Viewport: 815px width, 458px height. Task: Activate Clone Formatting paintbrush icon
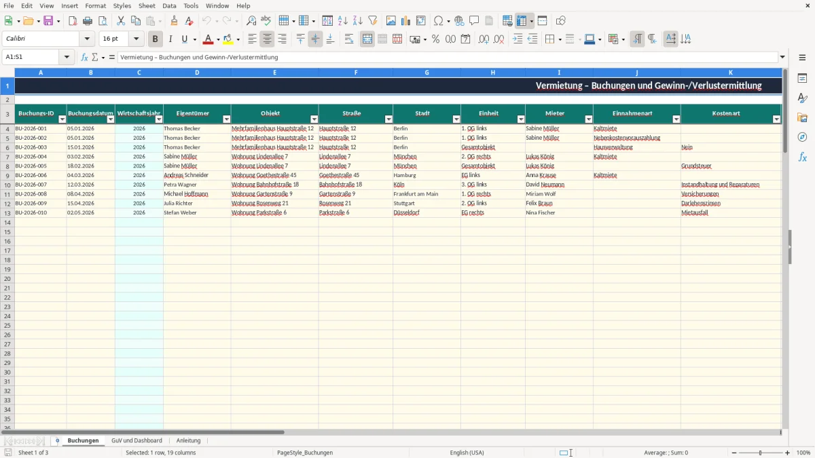coord(175,21)
